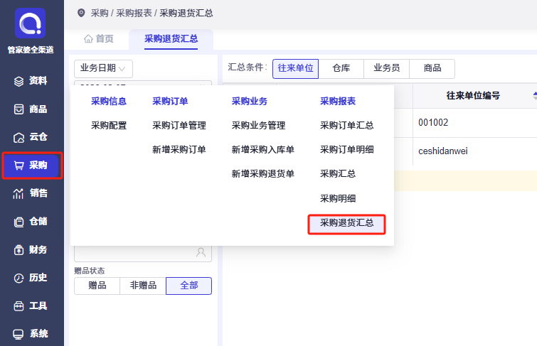Screen dimensions: 537x346
Task: Select 仓库 summary condition
Action: [x=341, y=68]
